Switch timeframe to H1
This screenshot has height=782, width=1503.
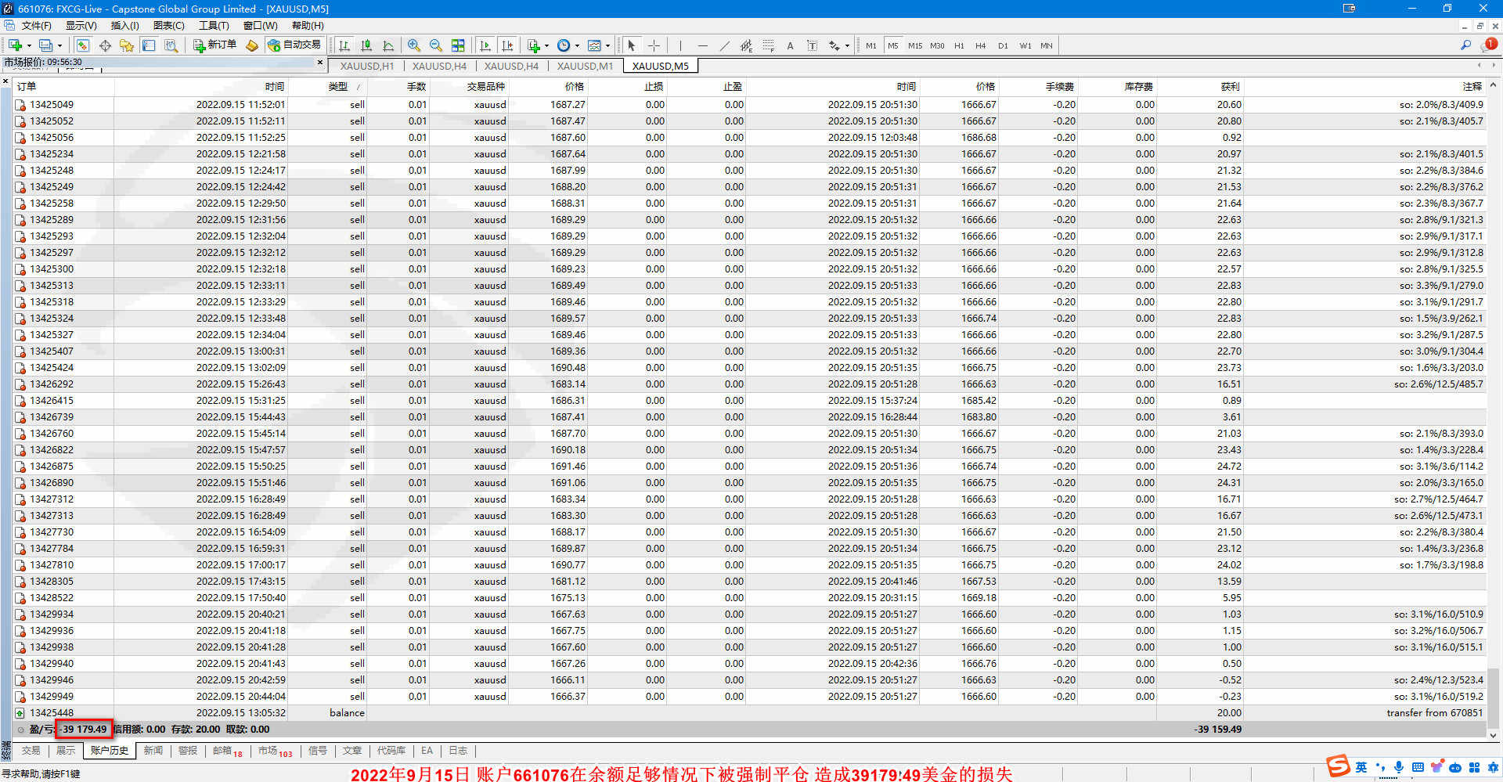click(x=959, y=45)
